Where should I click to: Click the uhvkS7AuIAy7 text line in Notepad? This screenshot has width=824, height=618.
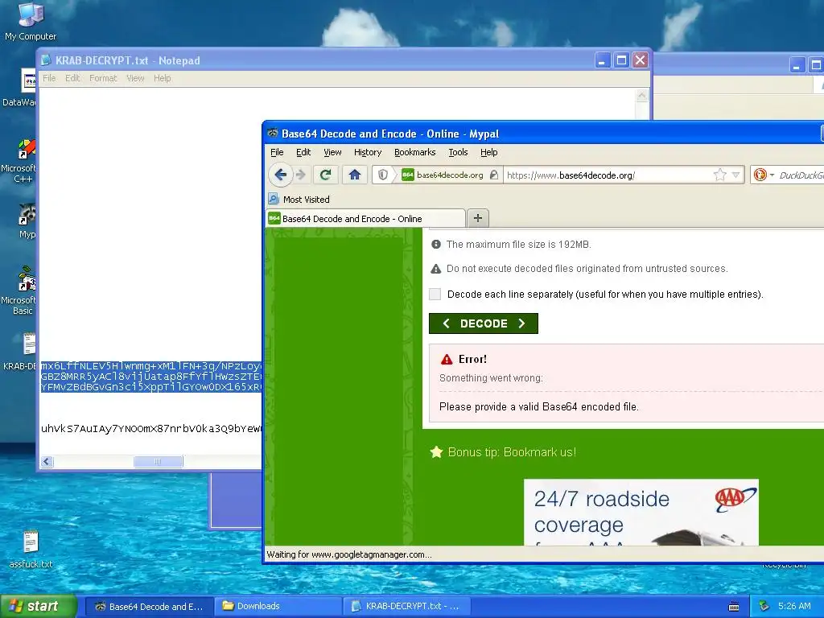tap(151, 429)
